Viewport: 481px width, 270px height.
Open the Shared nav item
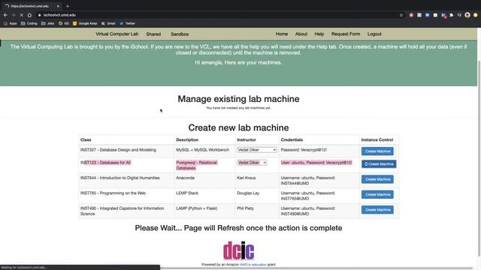point(153,34)
